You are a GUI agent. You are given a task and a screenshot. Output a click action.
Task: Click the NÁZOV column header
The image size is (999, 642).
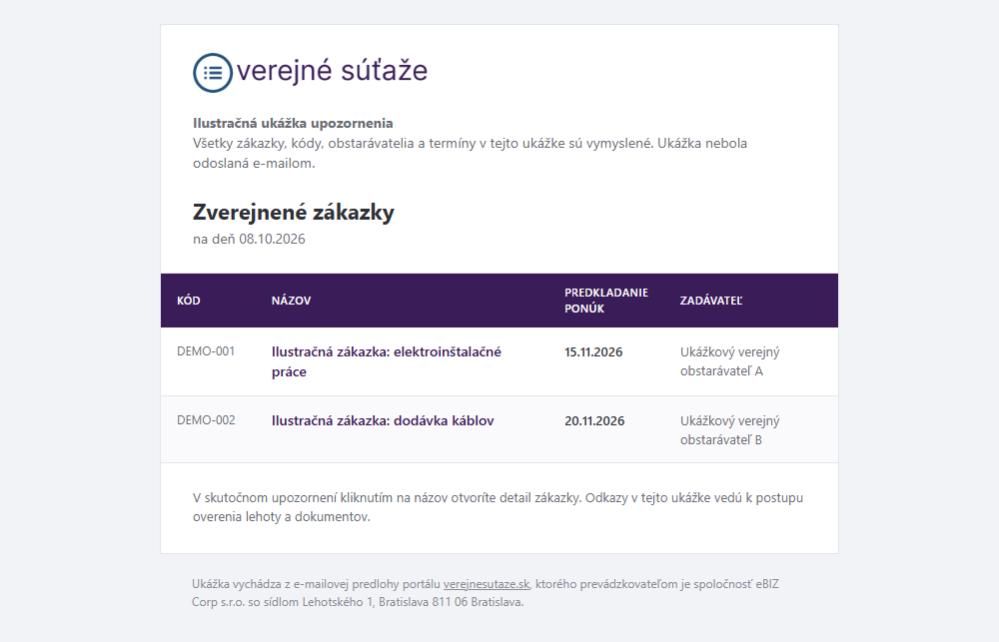pyautogui.click(x=291, y=301)
